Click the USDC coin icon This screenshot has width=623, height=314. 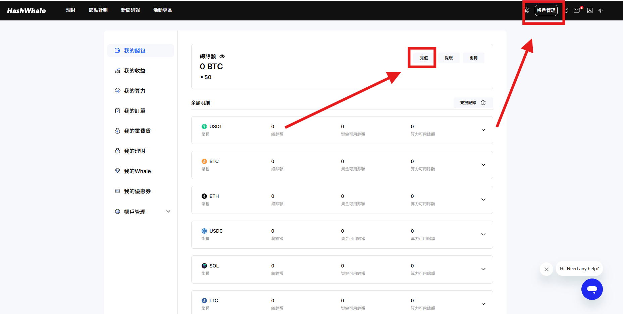point(204,231)
